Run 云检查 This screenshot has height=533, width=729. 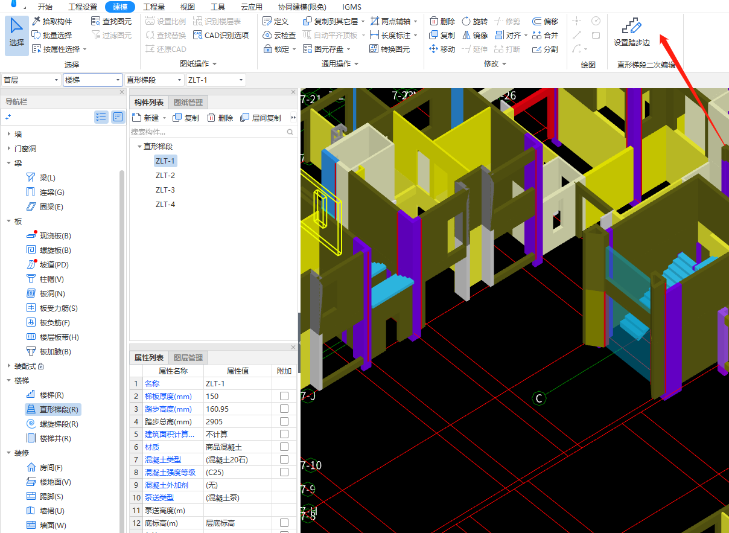pos(279,35)
